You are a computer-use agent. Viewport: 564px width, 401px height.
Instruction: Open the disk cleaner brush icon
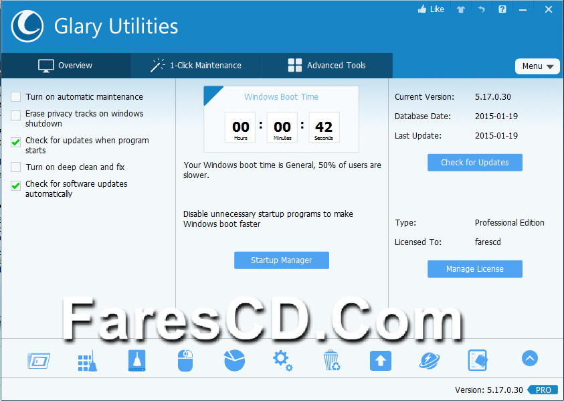(136, 360)
